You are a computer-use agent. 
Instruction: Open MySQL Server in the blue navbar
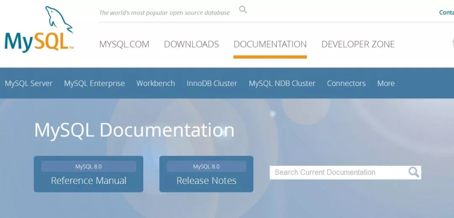coord(29,83)
